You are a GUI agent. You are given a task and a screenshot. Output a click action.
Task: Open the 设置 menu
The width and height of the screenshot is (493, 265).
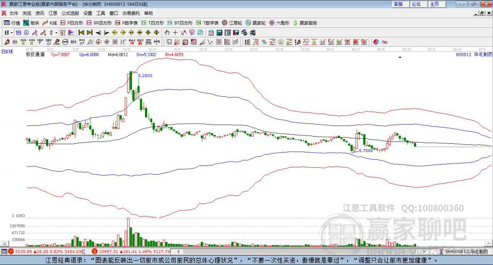(88, 13)
